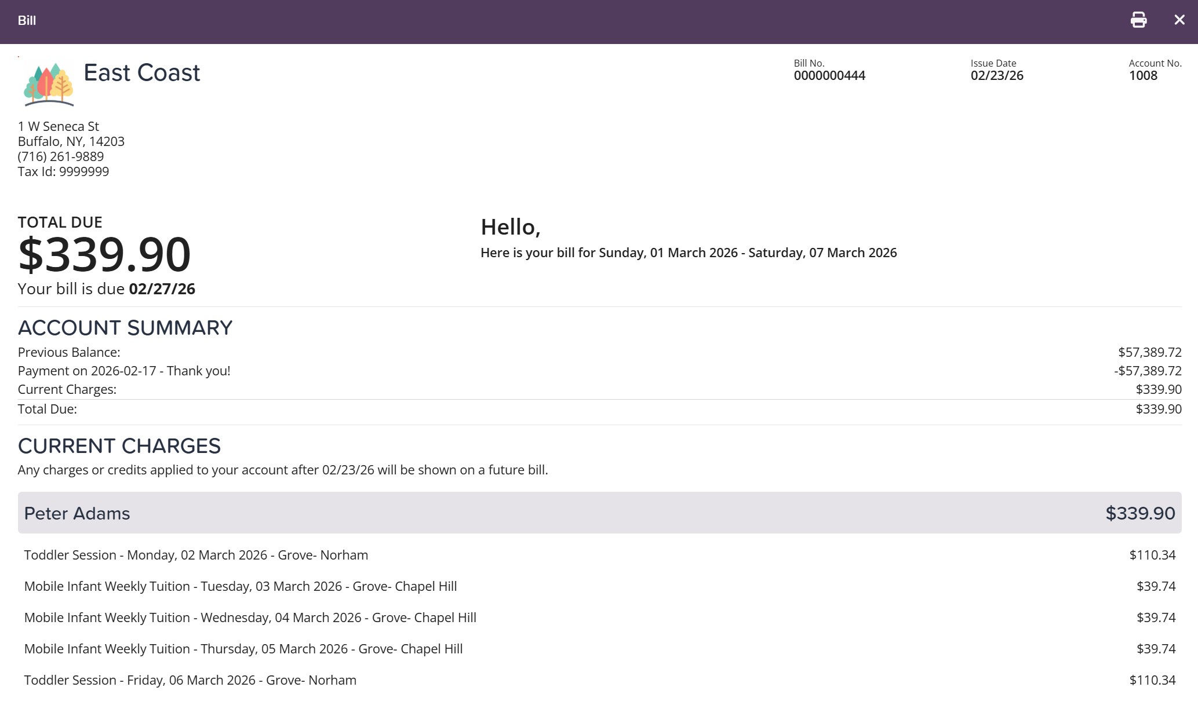Select the Peter Adams charges header row
Viewport: 1198px width, 709px height.
coord(599,513)
